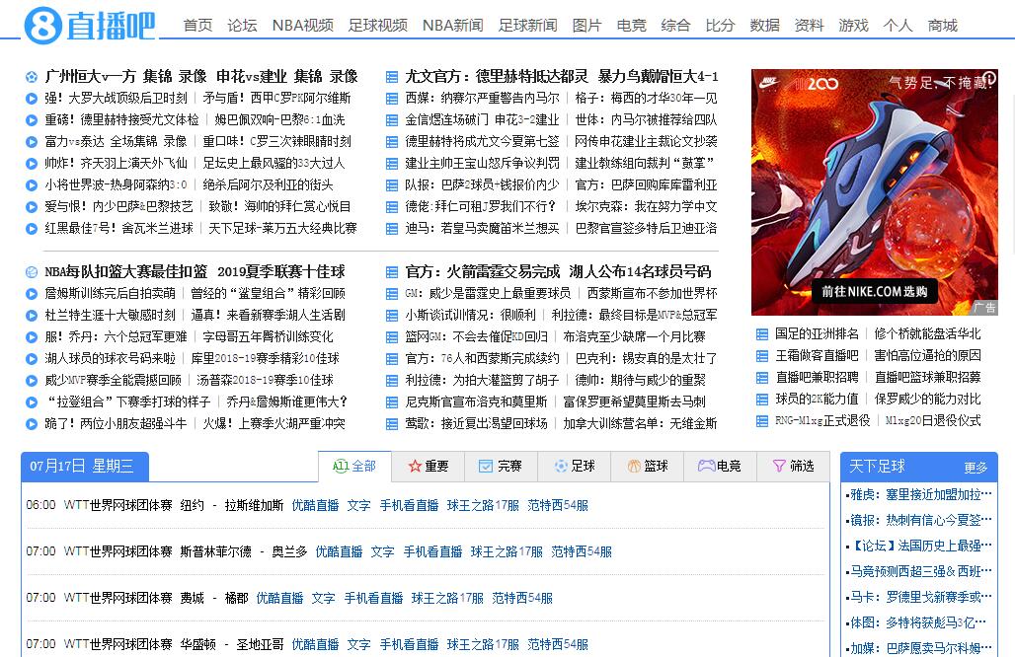Open 足球新闻 in the top navigation
Screen dimensions: 1015x657
(x=527, y=26)
